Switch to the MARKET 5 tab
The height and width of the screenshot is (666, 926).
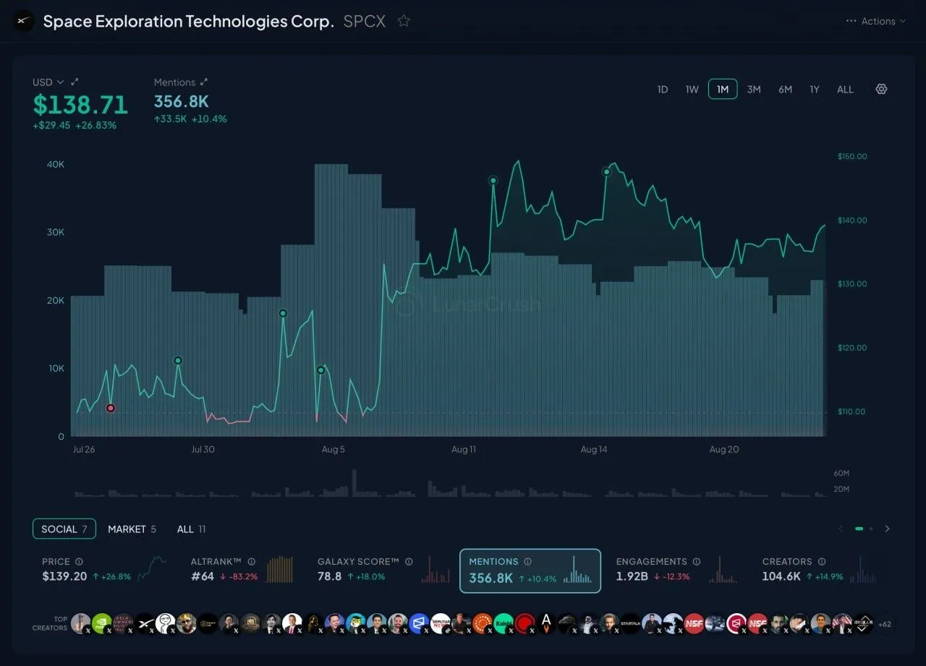(x=132, y=529)
